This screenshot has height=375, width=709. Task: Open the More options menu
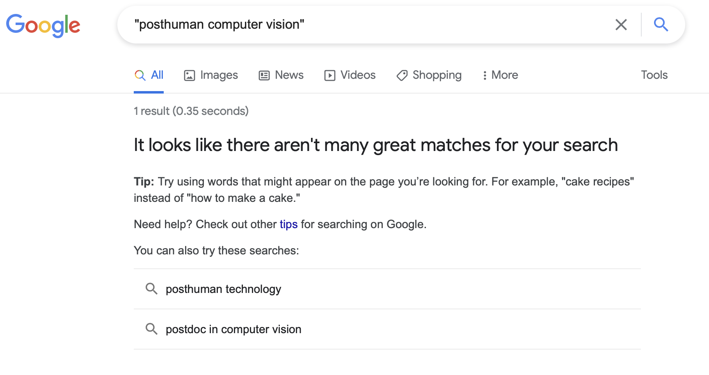500,75
